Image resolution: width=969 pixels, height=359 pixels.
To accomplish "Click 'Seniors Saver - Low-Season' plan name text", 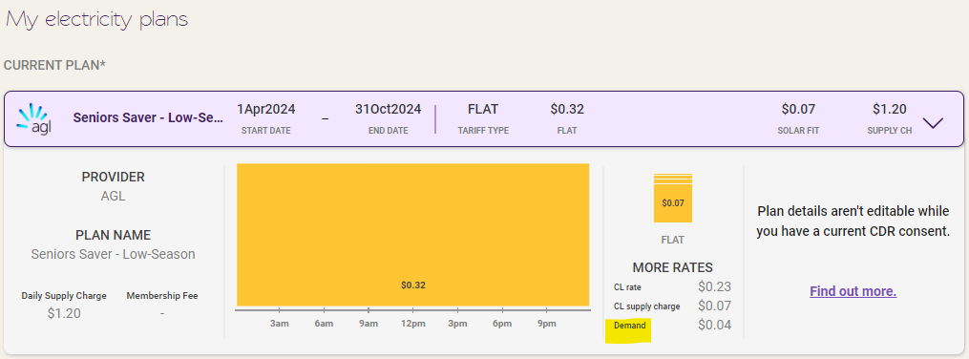I will point(113,254).
